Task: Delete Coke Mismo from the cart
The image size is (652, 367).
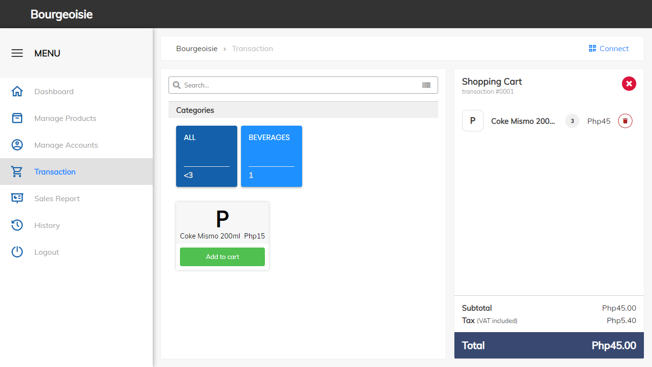Action: (x=625, y=121)
